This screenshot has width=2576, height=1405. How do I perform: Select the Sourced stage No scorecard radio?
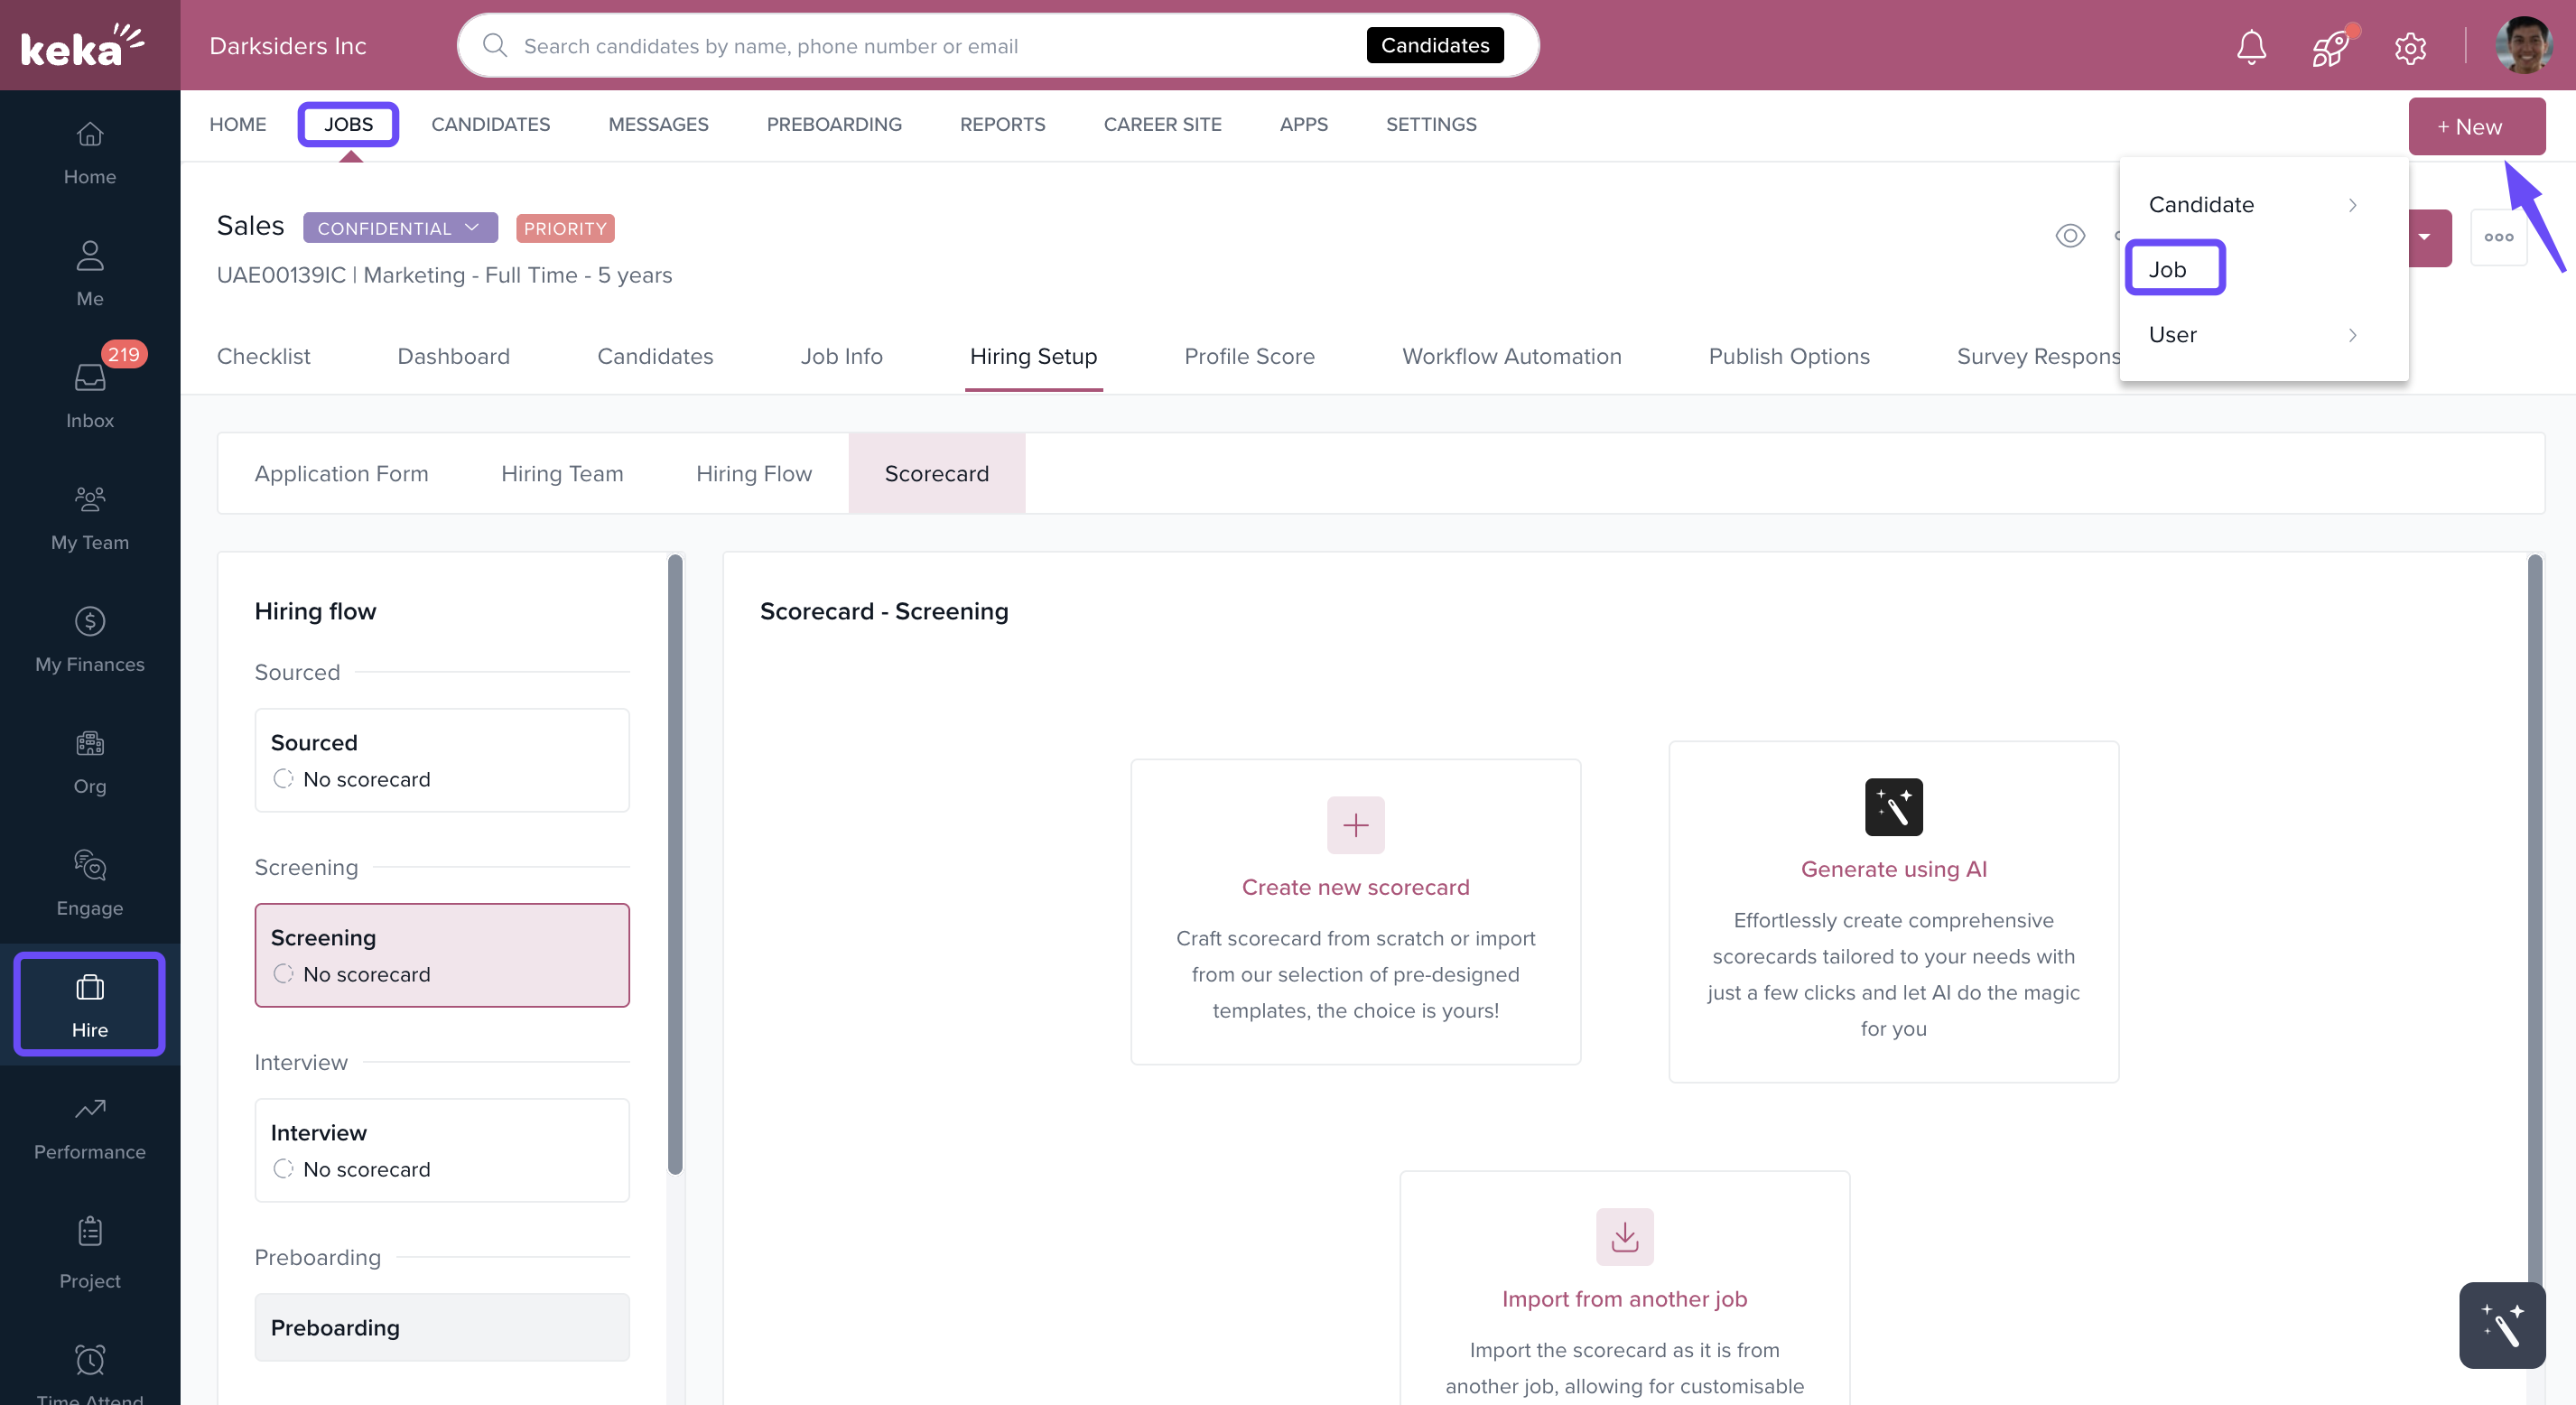click(x=283, y=778)
